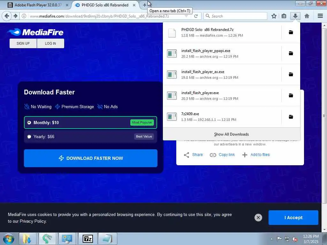Open the 7-Zip taskbar icon
Image resolution: width=327 pixels, height=245 pixels.
[87, 239]
